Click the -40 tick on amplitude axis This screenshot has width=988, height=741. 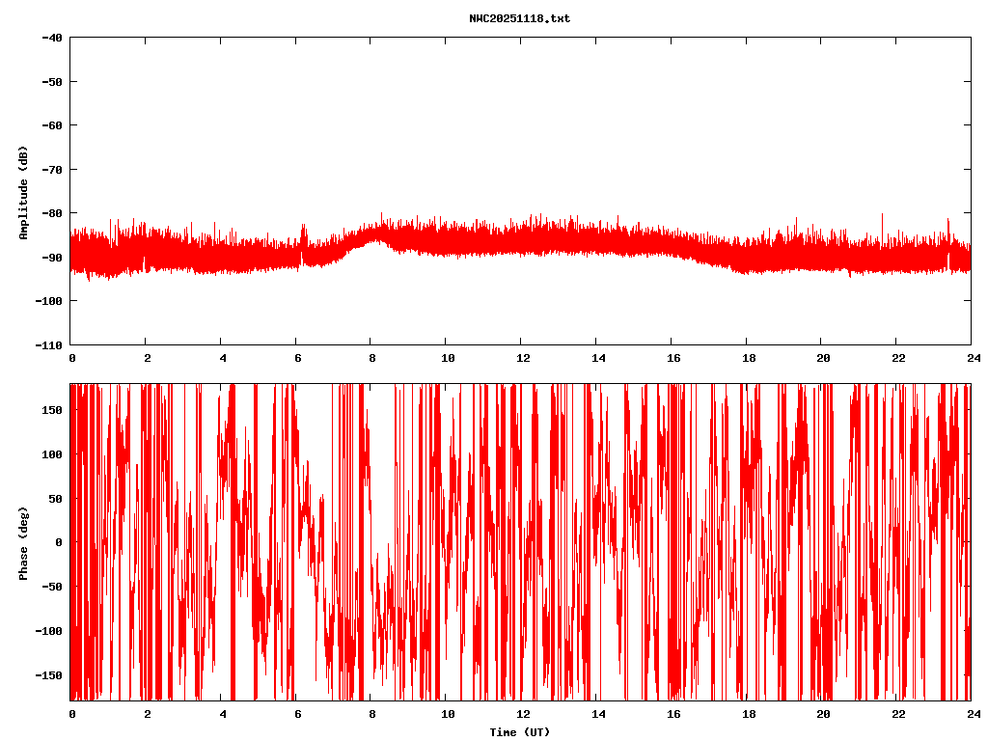[x=51, y=38]
